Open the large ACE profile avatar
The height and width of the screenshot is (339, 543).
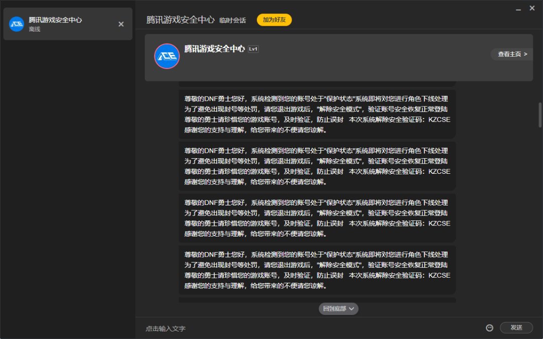click(167, 56)
